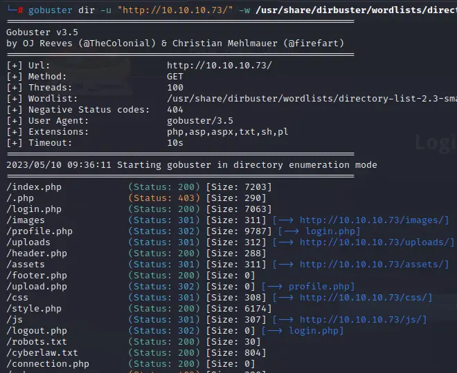Click Size 288 in /header.php row
This screenshot has height=373, width=457.
236,254
